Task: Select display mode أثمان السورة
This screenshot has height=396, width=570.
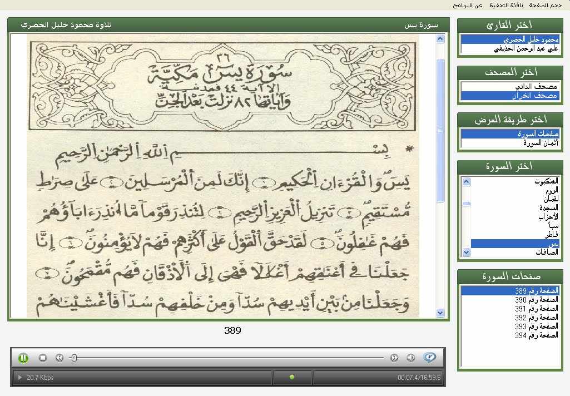Action: click(510, 143)
